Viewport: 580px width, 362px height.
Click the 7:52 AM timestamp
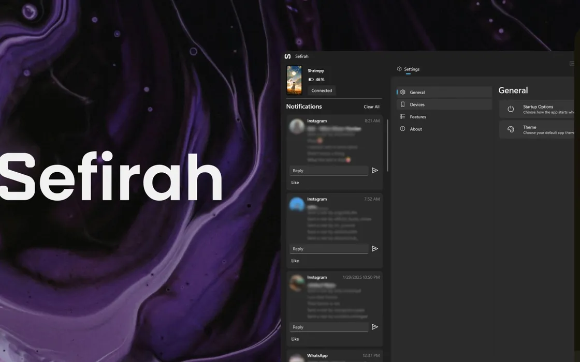tap(372, 199)
